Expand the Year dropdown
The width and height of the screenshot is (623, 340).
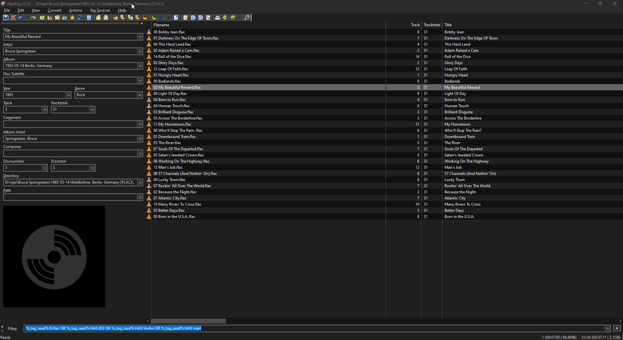click(x=68, y=95)
